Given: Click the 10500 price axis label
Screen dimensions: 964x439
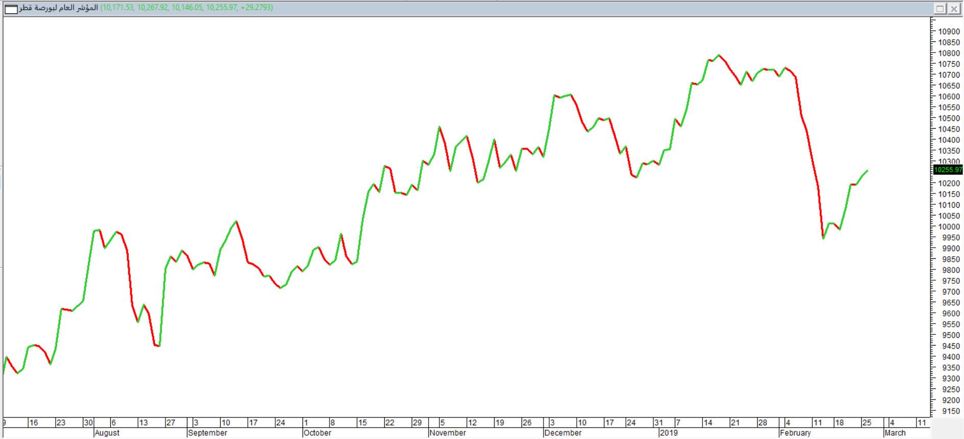Looking at the screenshot, I should 949,118.
